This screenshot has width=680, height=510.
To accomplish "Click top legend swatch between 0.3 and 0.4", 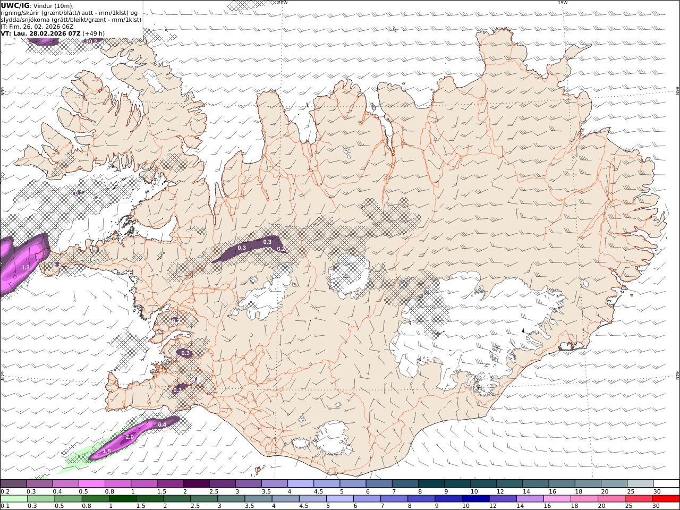I will [40, 483].
